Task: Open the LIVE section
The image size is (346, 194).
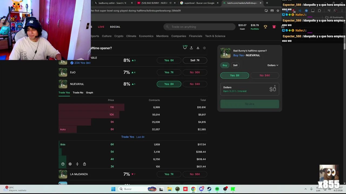Action: 101,27
